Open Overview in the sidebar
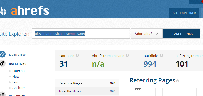This screenshot has width=203, height=96. pyautogui.click(x=17, y=55)
